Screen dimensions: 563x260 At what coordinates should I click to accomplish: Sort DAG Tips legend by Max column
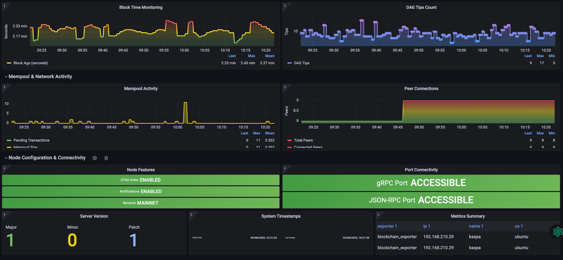point(540,56)
